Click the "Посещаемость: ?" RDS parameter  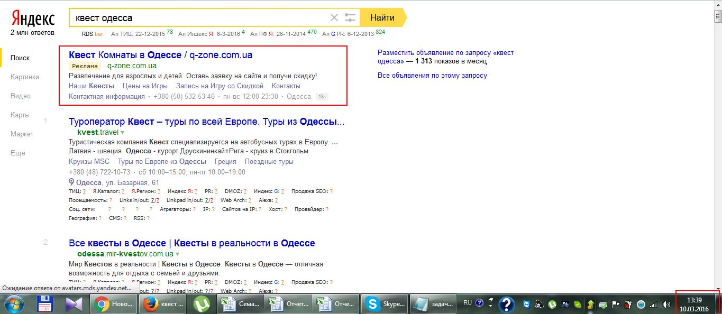point(90,200)
